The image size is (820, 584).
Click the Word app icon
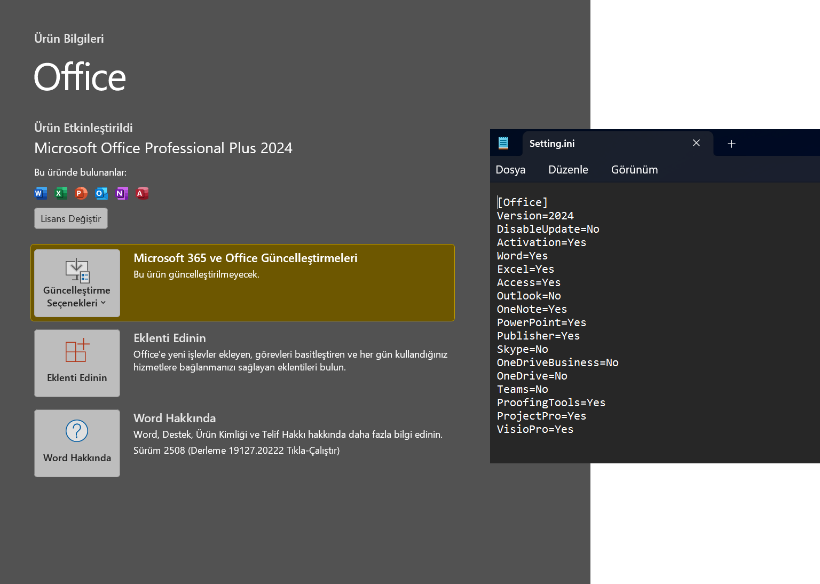tap(41, 193)
